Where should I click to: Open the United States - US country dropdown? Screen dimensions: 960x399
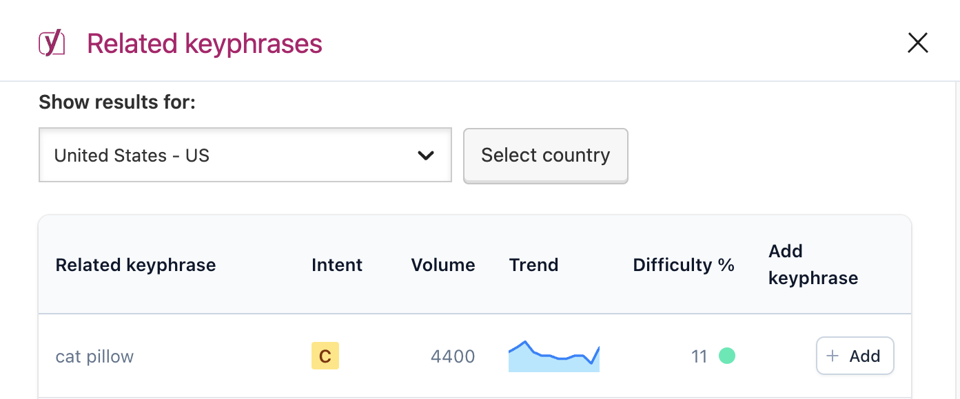coord(245,155)
